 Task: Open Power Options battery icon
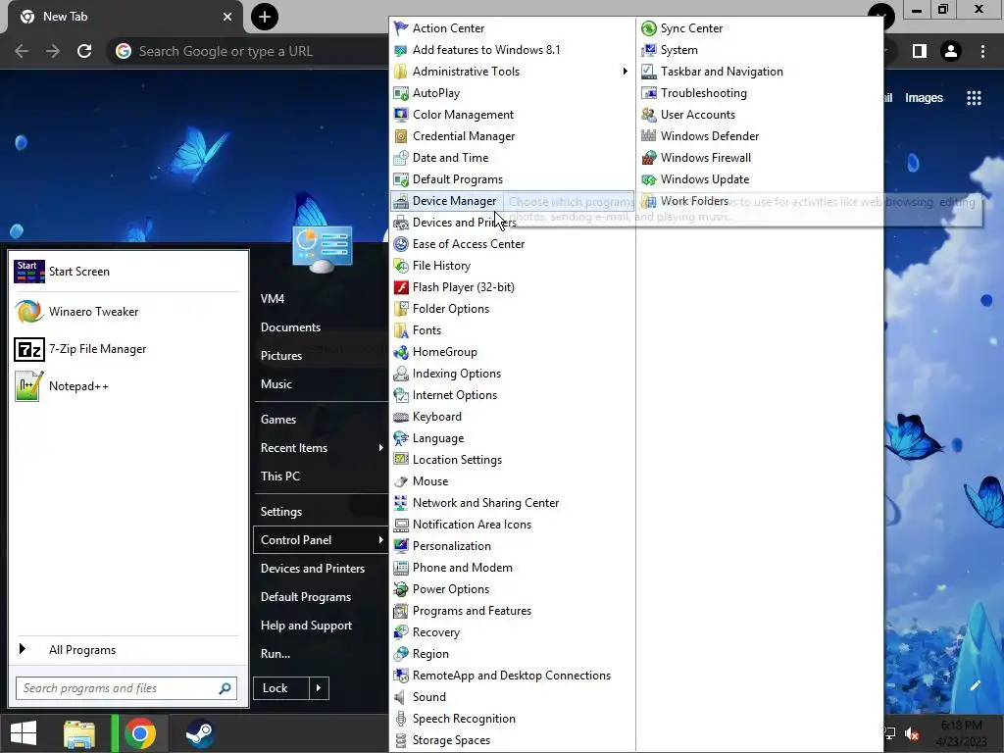[x=401, y=589]
